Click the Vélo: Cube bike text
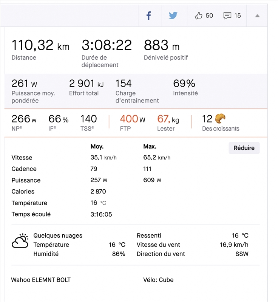 [158, 280]
